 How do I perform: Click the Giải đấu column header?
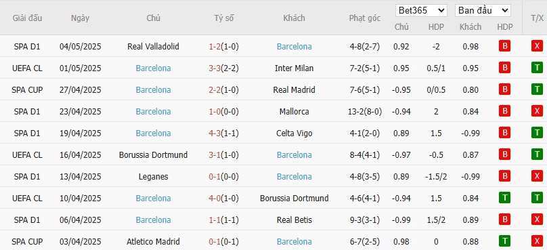pos(27,18)
